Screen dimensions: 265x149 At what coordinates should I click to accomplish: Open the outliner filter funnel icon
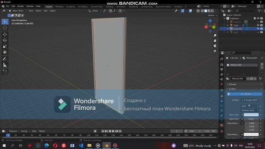(x=259, y=11)
